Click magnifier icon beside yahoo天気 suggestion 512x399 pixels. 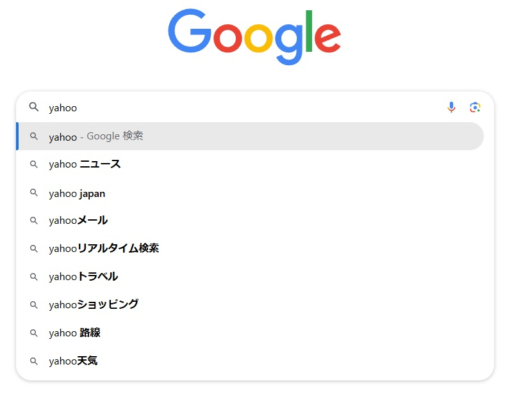click(34, 361)
